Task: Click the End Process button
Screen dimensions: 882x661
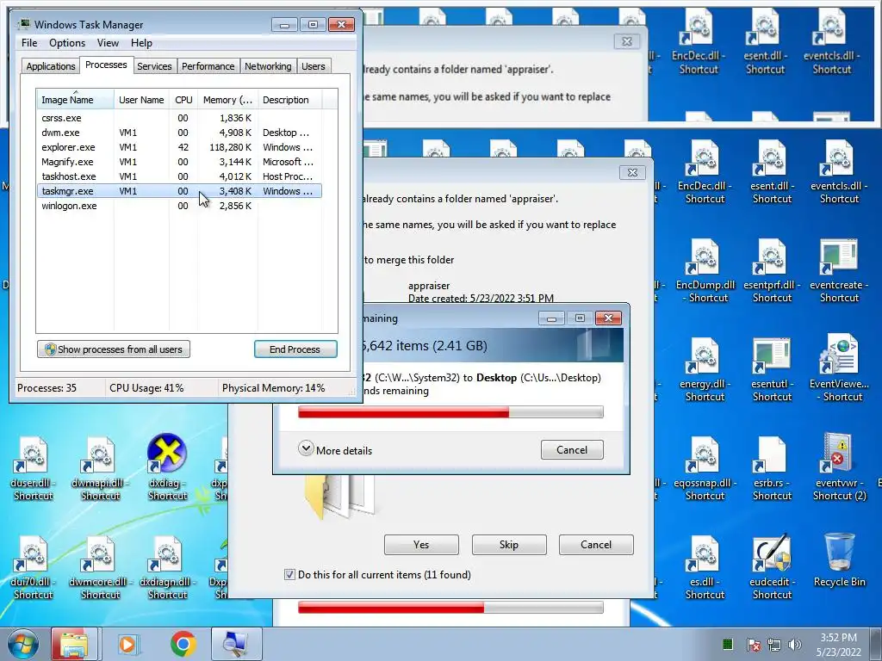Action: coord(295,349)
